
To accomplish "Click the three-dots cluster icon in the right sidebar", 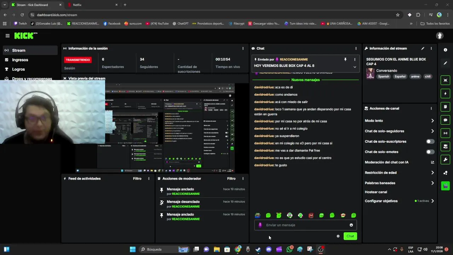I will pos(445,173).
